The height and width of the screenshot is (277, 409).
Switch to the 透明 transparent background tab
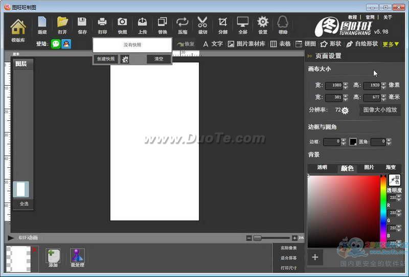click(x=322, y=167)
